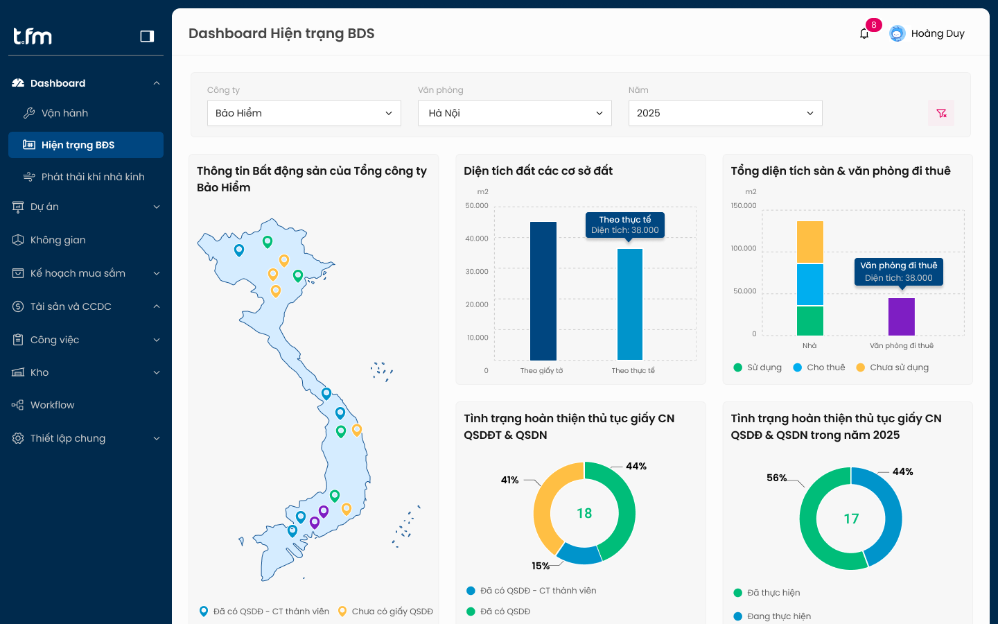Viewport: 998px width, 624px height.
Task: Open the Văn phòng dropdown showing Hà Nội
Action: [515, 113]
